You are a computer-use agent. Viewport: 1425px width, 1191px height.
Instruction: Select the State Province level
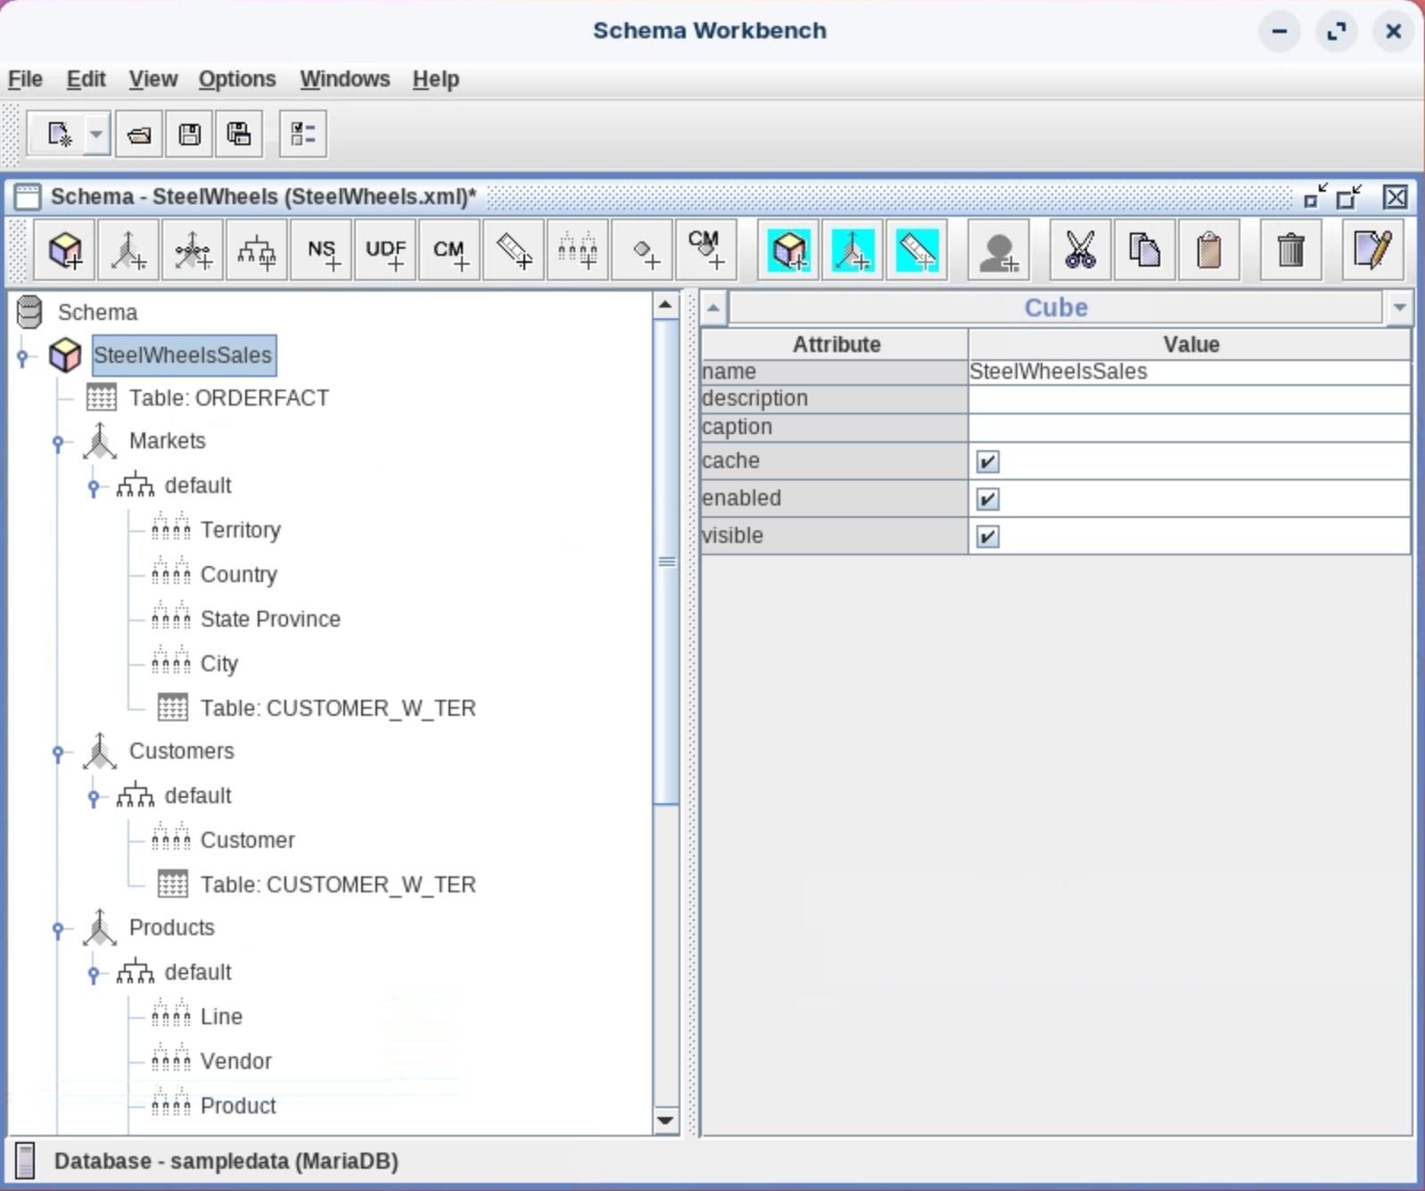(x=269, y=620)
